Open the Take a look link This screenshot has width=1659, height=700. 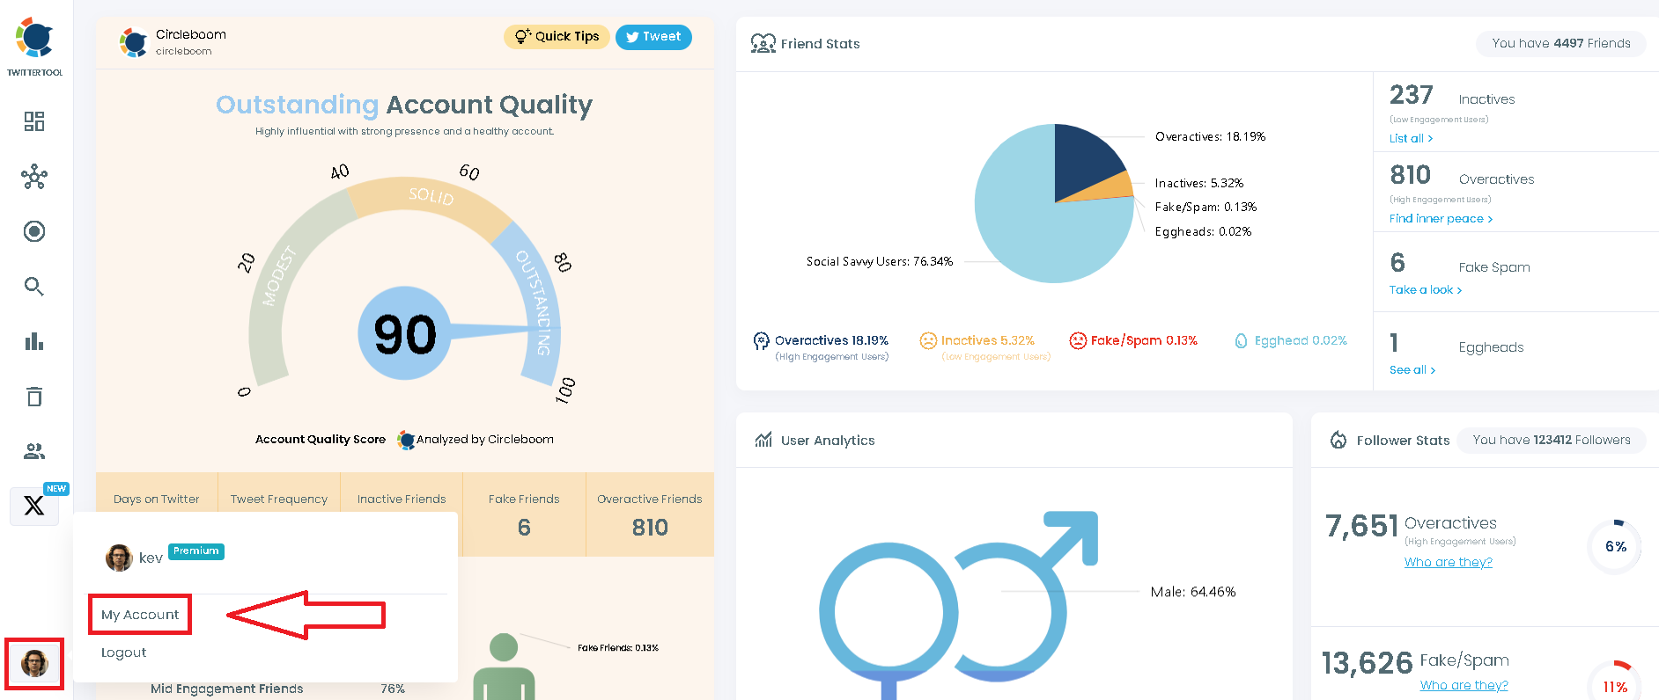[1426, 289]
